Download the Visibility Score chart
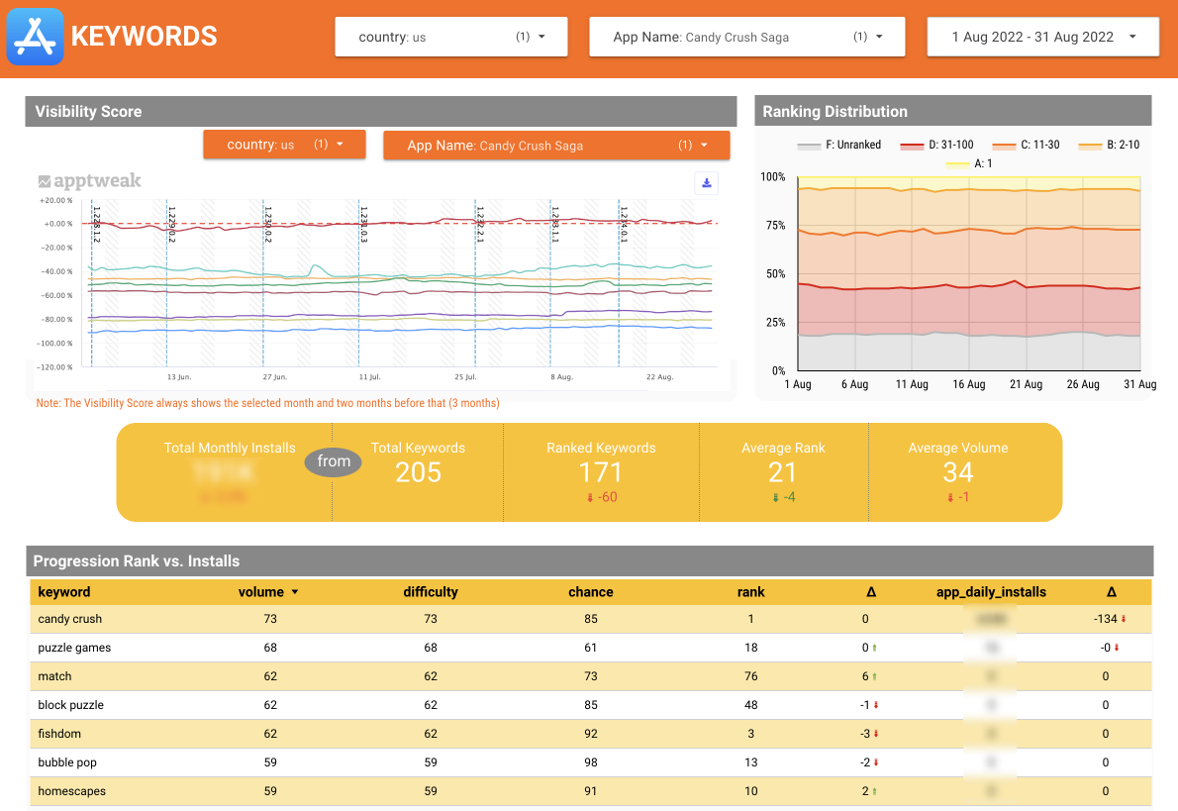 (x=706, y=182)
